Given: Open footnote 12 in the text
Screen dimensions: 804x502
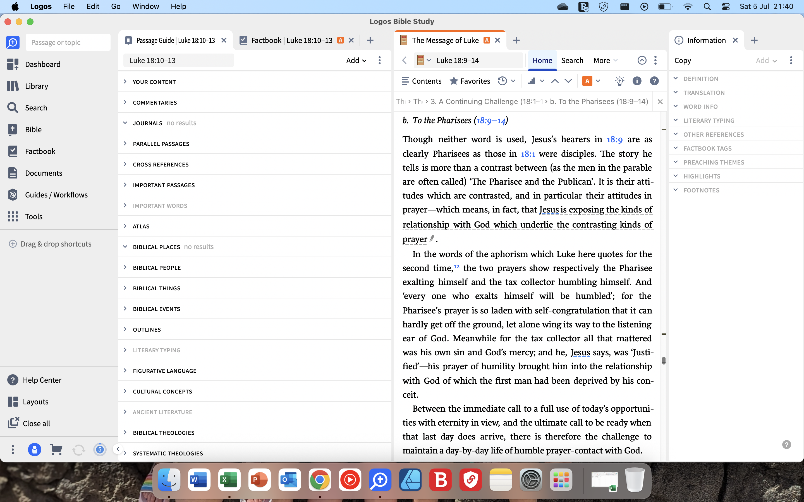Looking at the screenshot, I should 456,266.
